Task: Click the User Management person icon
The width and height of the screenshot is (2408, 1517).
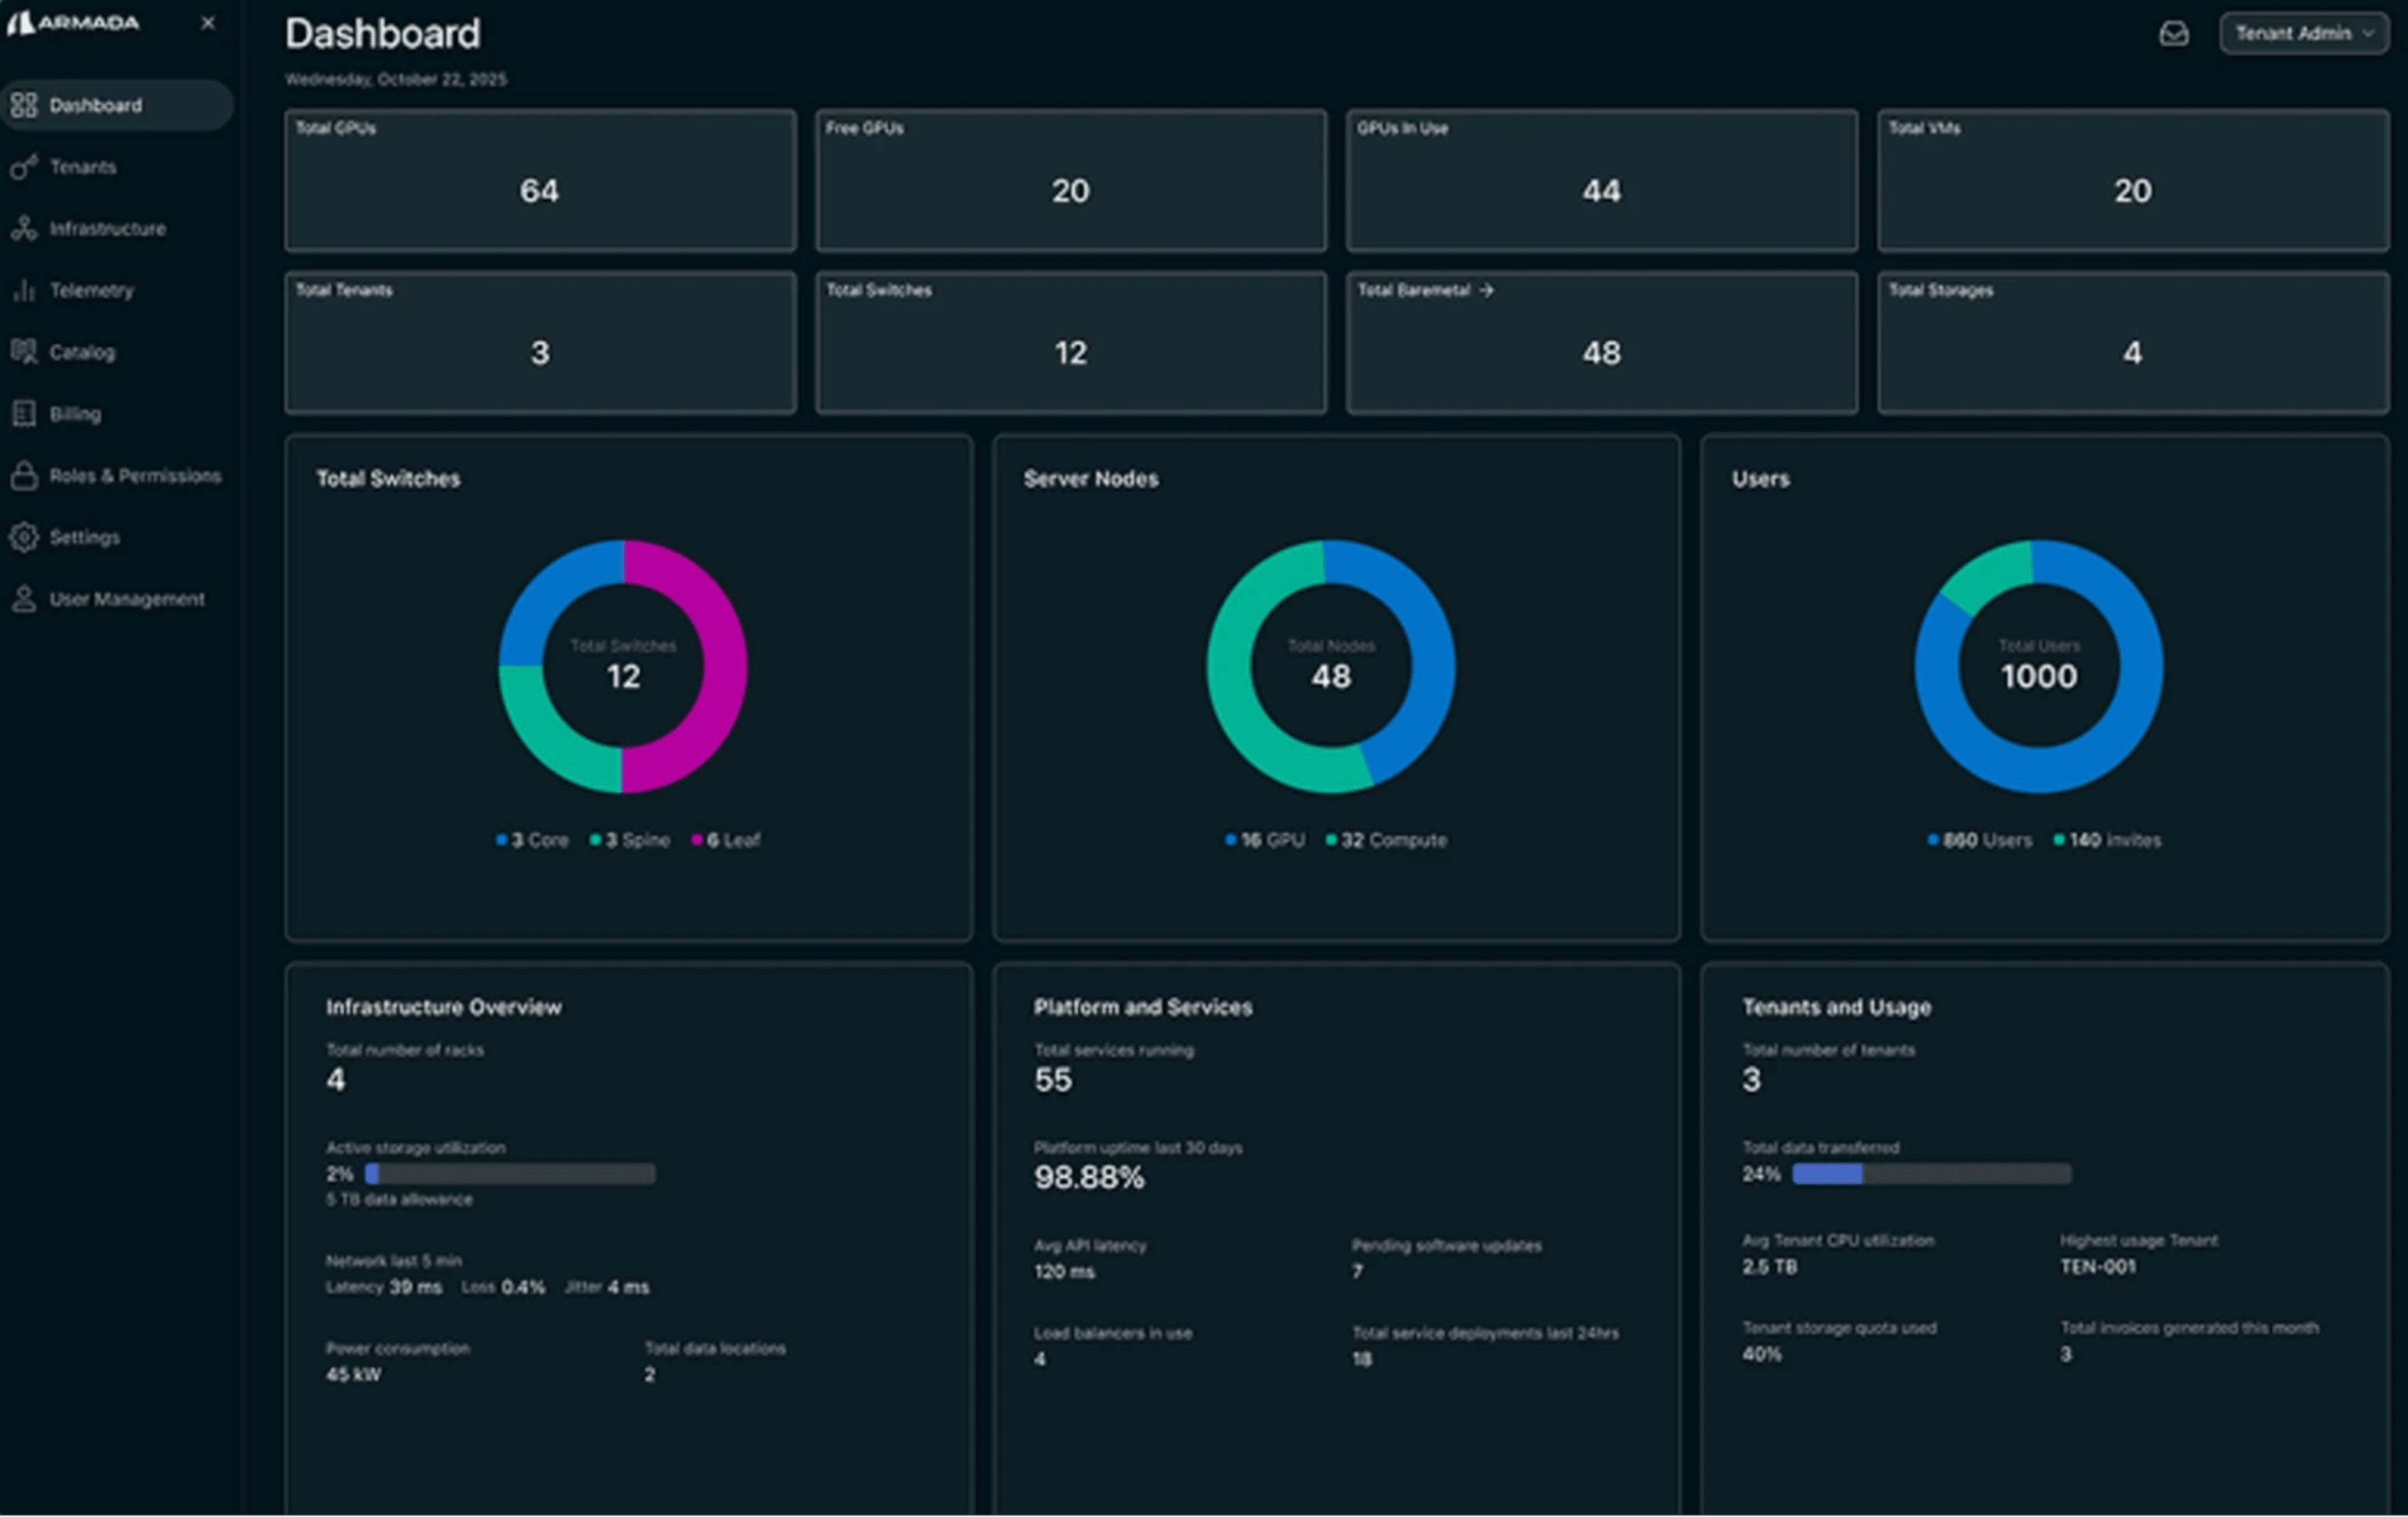Action: click(x=24, y=600)
